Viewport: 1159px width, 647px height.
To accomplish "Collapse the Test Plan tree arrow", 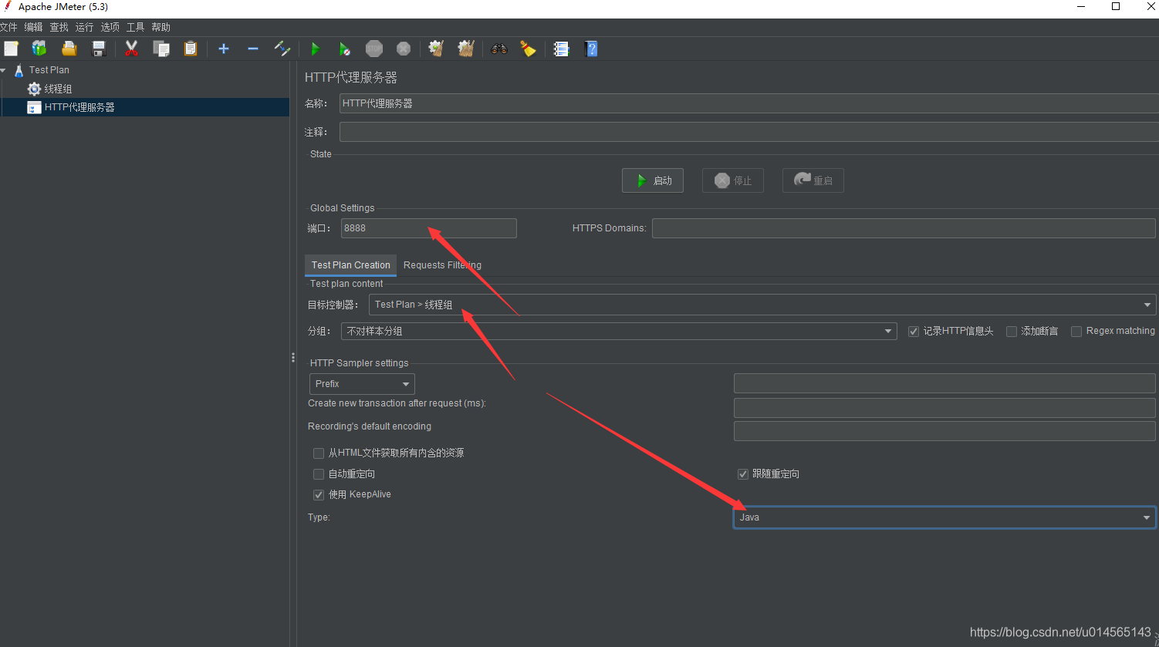I will 4,70.
